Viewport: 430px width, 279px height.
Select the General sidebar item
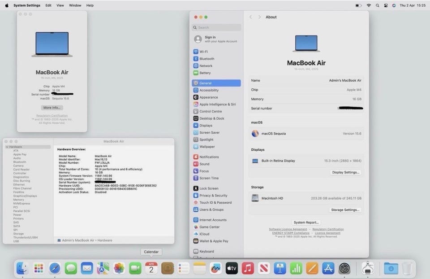click(x=216, y=83)
